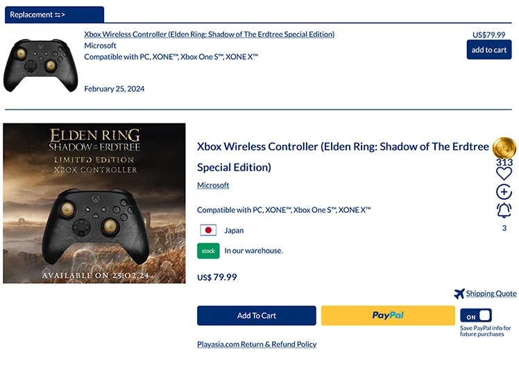
Task: Click the gold coin rewards icon
Action: coord(504,148)
